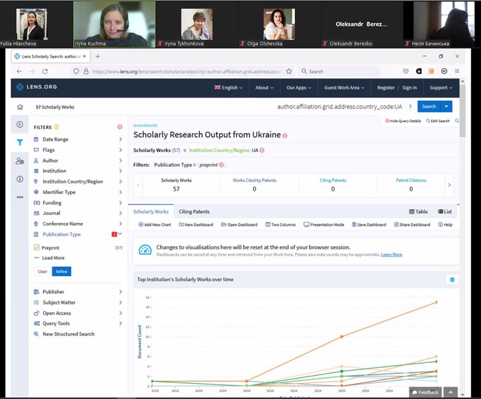Expand the Funding filter

[77, 203]
